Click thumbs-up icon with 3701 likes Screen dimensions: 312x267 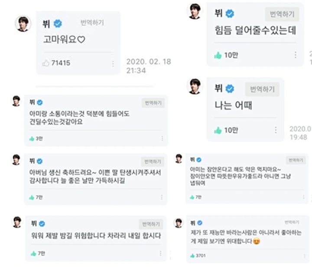coord(192,256)
